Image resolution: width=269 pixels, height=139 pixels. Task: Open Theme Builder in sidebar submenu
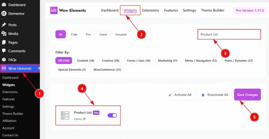tap(13, 114)
